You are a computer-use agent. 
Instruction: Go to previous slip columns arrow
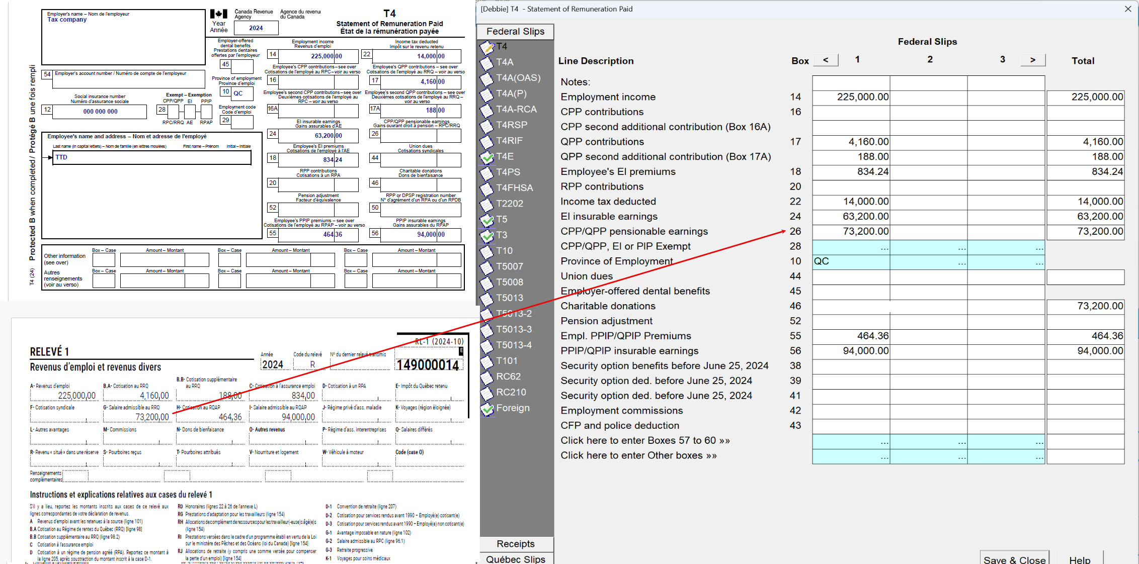pos(826,60)
